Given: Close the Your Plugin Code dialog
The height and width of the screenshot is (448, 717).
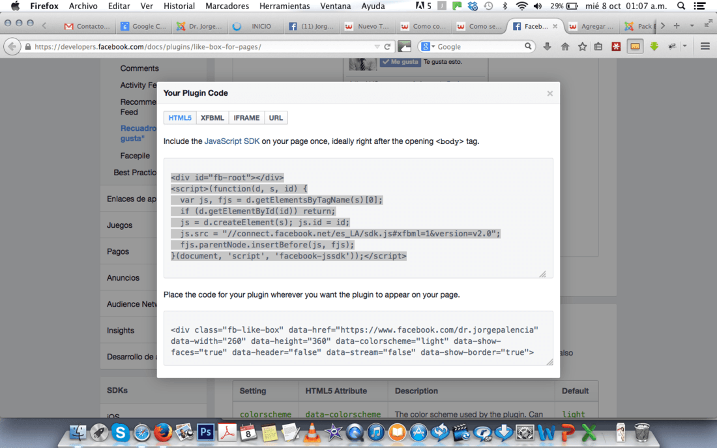Looking at the screenshot, I should [549, 93].
